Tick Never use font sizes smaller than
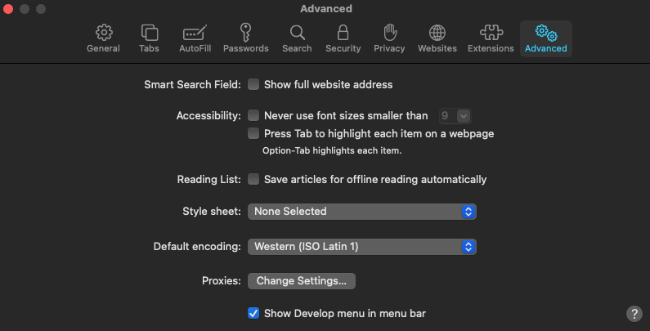 253,115
